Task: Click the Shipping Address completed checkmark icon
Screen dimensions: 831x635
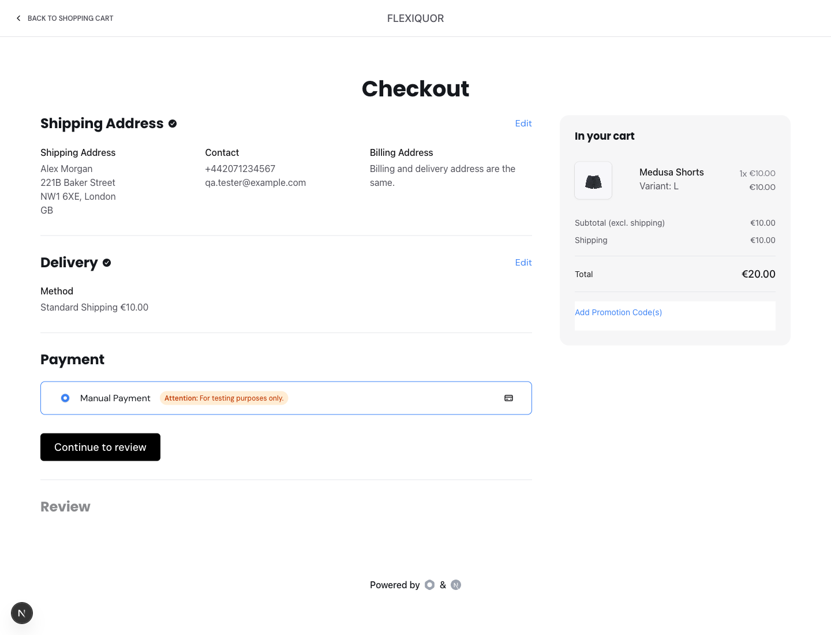Action: pos(173,124)
